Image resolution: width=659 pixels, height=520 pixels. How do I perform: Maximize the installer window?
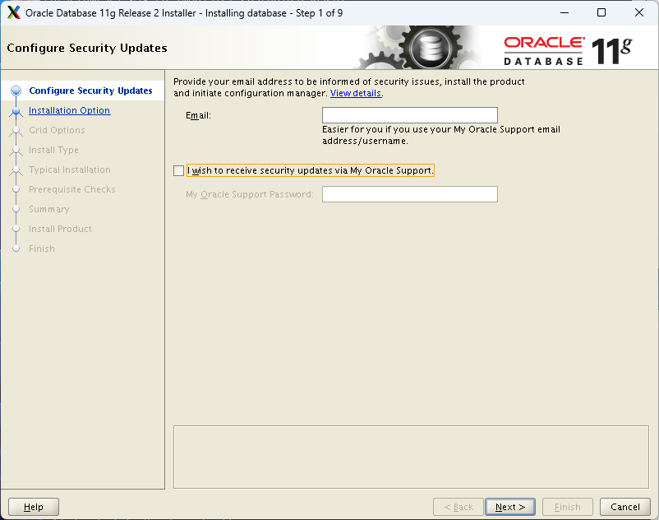(x=601, y=12)
